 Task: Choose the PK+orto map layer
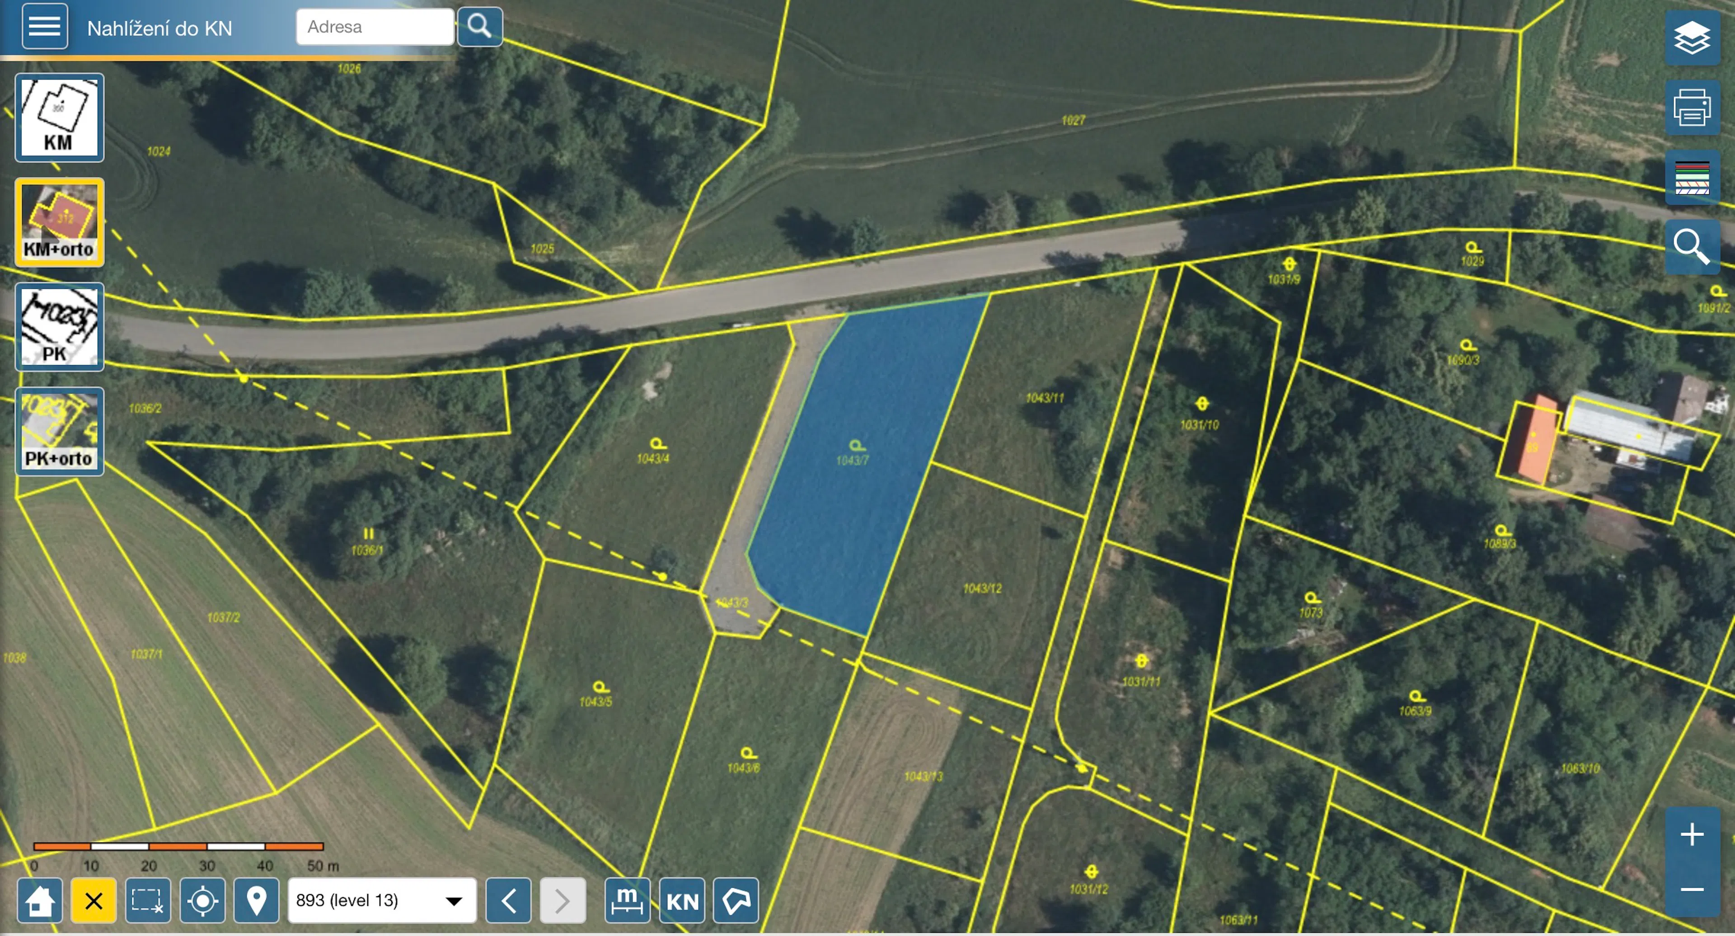pyautogui.click(x=59, y=431)
